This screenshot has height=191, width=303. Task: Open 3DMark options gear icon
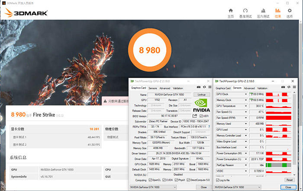[x=290, y=11]
